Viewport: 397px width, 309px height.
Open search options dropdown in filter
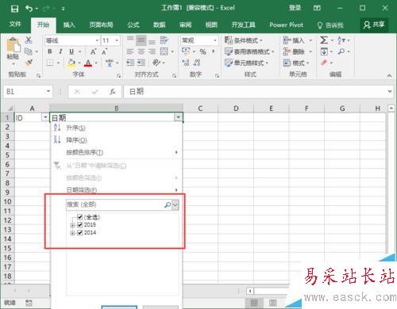(x=175, y=204)
